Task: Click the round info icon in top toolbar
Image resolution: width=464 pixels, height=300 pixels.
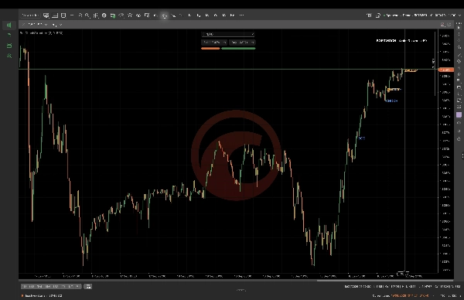Action: pyautogui.click(x=104, y=15)
